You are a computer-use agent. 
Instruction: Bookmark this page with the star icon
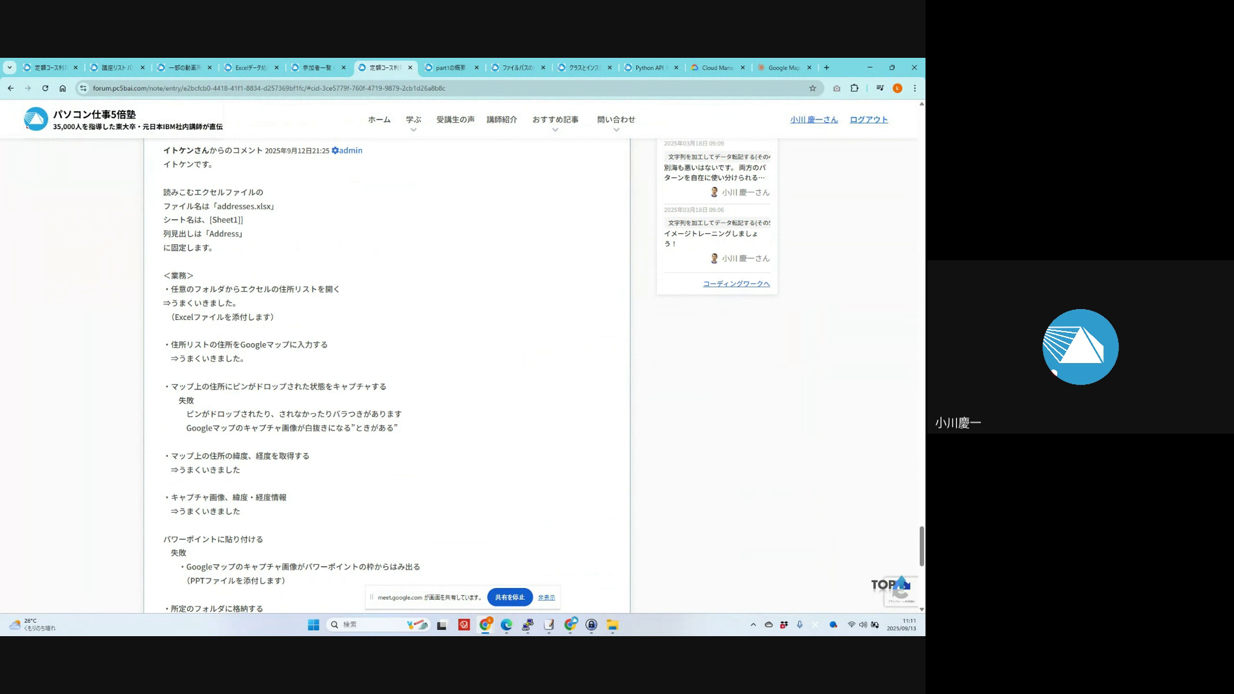812,89
